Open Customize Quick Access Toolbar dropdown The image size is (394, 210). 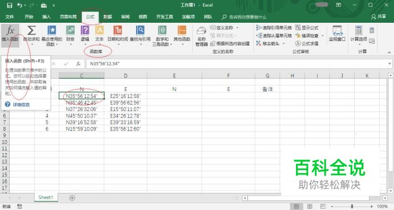(54, 5)
